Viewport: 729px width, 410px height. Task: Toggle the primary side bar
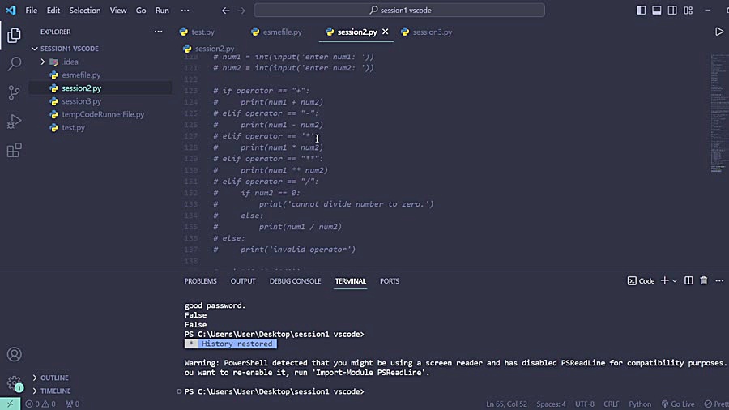point(642,11)
